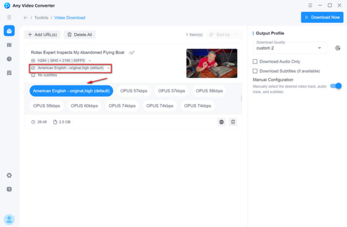This screenshot has height=227, width=347.
Task: Open the settings gear in sidebar
Action: (x=9, y=175)
